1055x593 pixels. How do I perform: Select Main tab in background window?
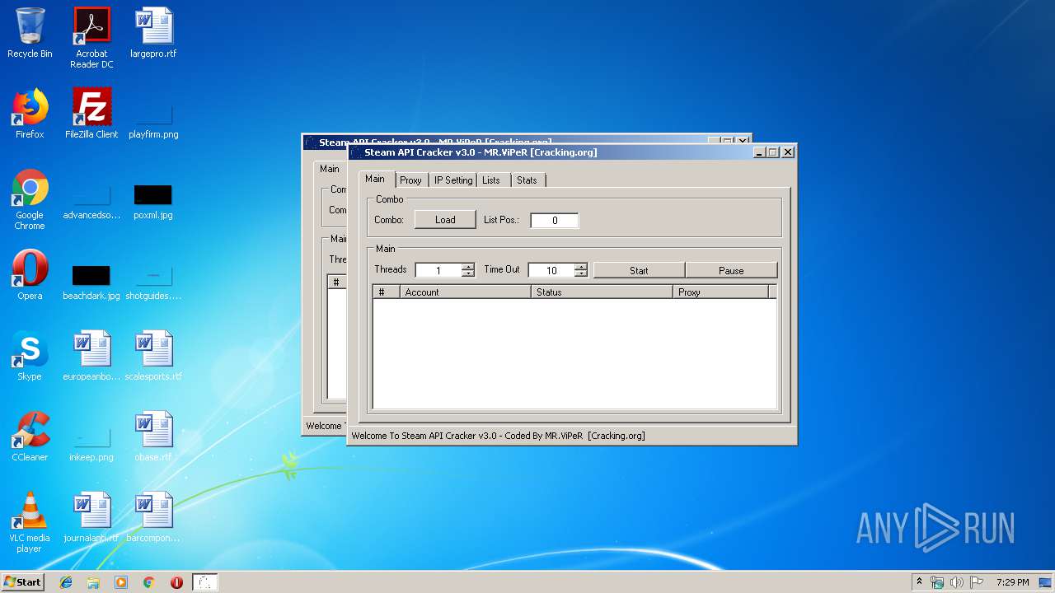pyautogui.click(x=330, y=169)
